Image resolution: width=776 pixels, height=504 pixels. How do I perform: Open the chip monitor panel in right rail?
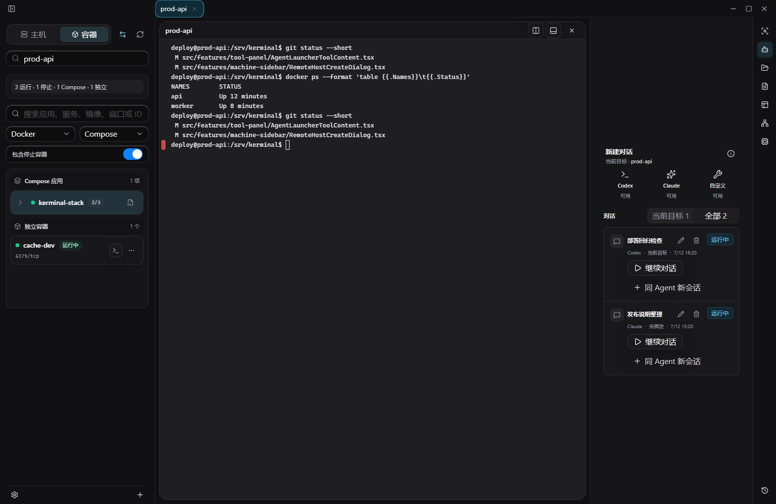765,142
